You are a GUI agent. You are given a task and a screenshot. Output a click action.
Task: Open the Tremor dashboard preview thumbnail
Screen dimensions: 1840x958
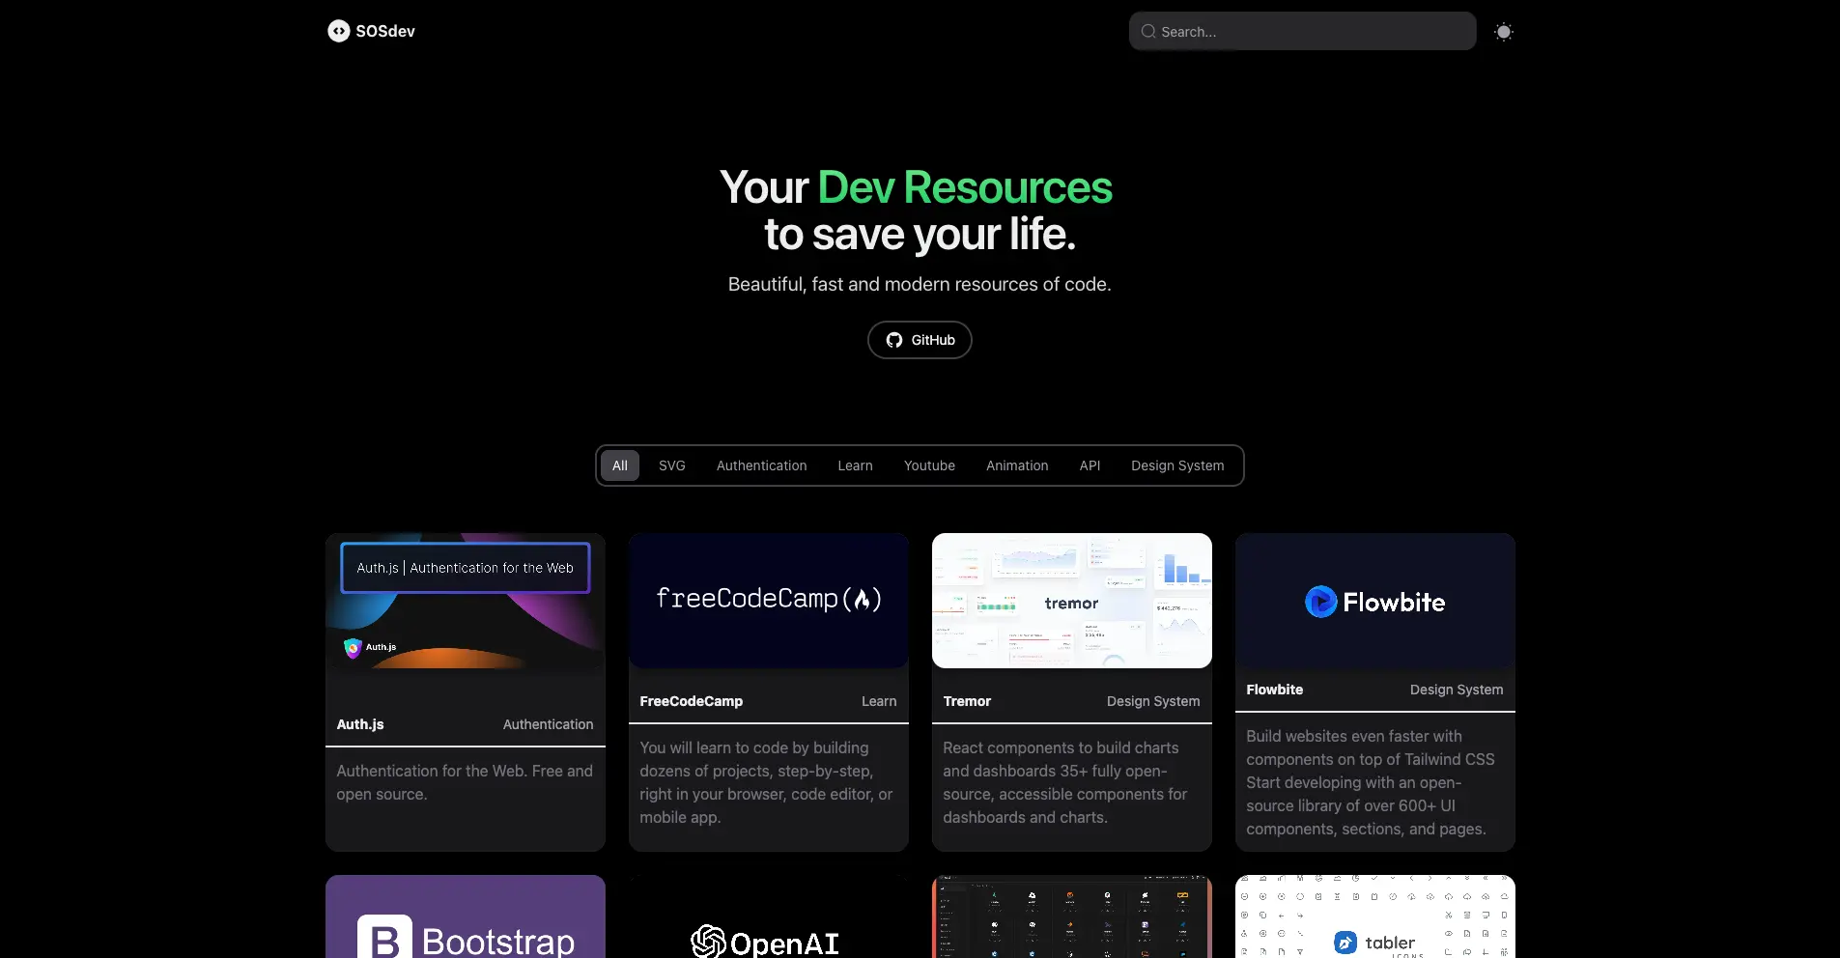click(1071, 600)
